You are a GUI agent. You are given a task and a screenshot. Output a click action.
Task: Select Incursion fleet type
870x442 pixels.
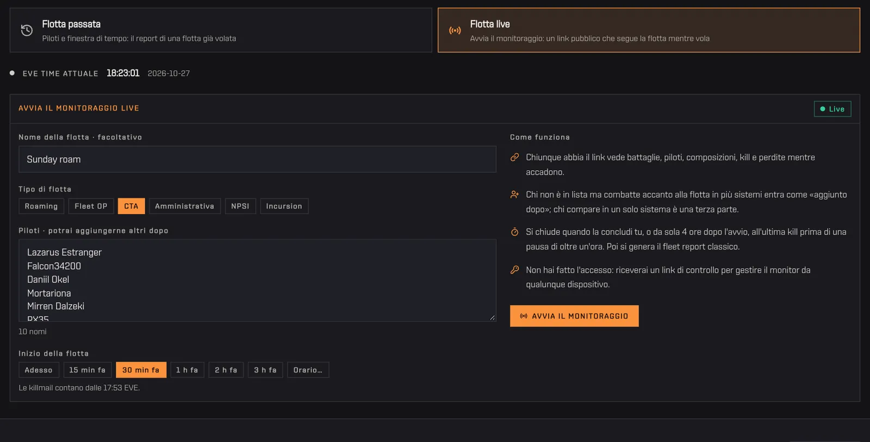click(x=284, y=206)
